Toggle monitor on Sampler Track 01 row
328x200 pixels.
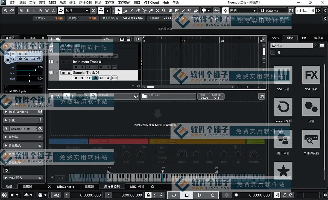[x=82, y=78]
